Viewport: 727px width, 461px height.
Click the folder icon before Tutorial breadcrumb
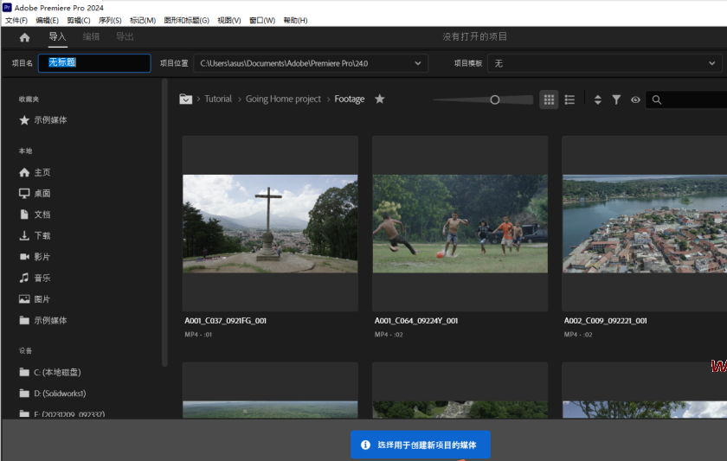(x=185, y=99)
